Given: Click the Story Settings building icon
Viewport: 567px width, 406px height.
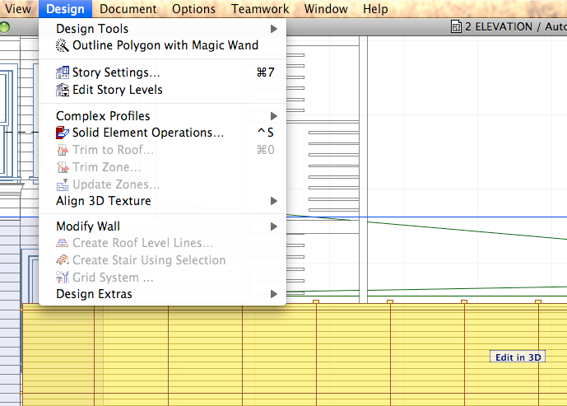Looking at the screenshot, I should coord(63,72).
